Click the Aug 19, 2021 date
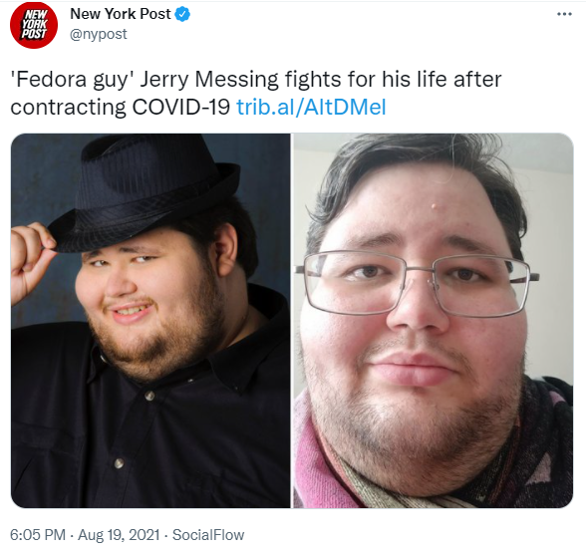The image size is (586, 555). [119, 534]
